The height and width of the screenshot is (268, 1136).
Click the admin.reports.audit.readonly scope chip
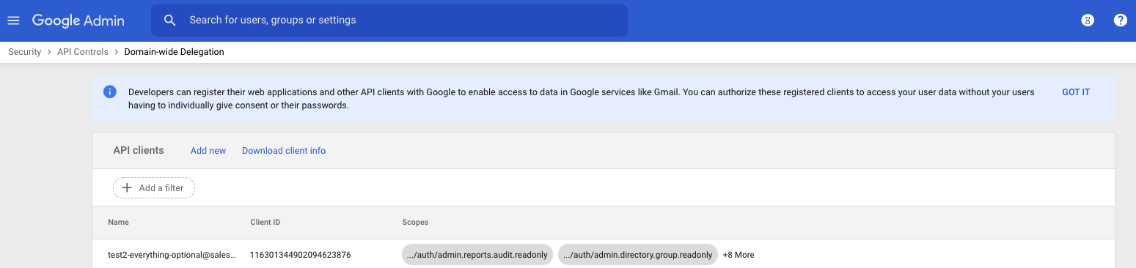(477, 255)
